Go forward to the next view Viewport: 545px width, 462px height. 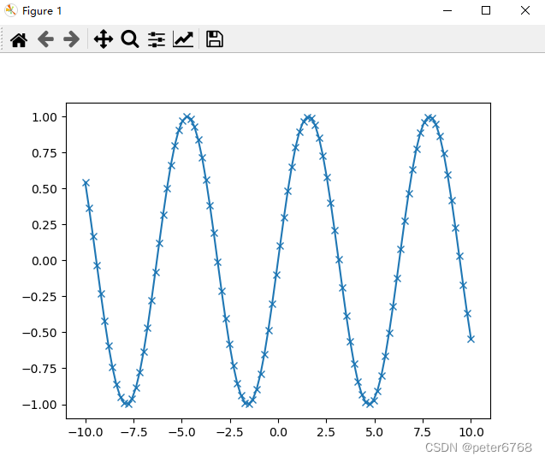(x=72, y=39)
